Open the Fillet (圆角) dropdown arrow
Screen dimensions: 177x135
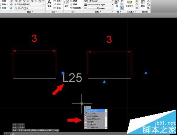coord(8,5)
